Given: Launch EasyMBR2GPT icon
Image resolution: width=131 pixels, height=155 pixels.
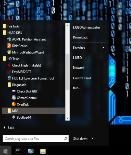Looking at the screenshot, I should point(9,72).
